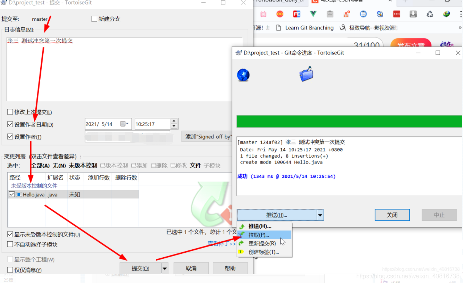Enable the 新建分支 checkbox
Image resolution: width=463 pixels, height=283 pixels.
point(94,18)
